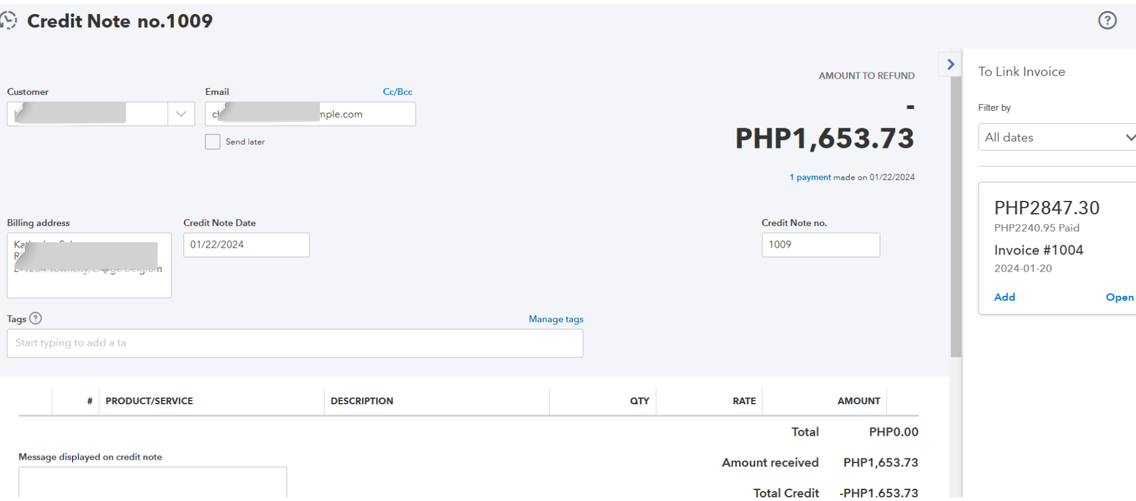Collapse the To Link Invoice side panel

click(x=950, y=64)
